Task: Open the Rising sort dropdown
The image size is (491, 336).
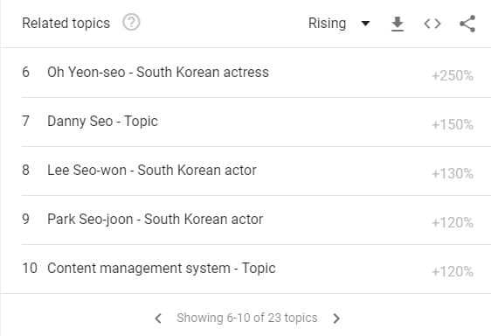Action: pyautogui.click(x=340, y=24)
